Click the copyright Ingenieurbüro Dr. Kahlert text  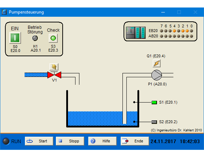[176, 130]
